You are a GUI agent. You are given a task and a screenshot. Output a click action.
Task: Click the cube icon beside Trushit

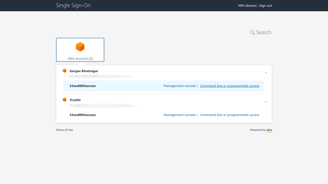(65, 100)
